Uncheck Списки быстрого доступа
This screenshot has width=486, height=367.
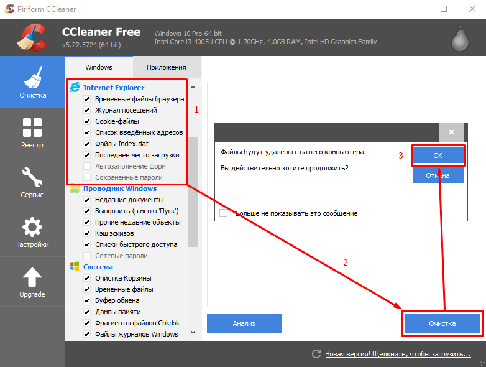pos(87,244)
